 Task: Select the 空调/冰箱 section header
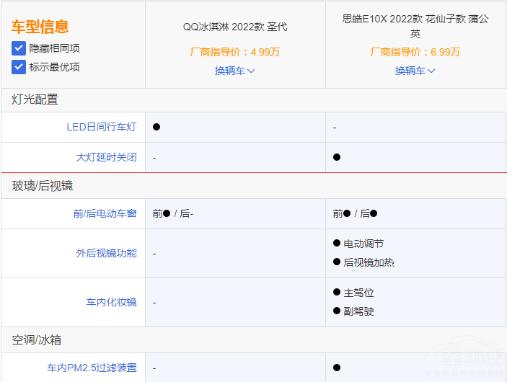click(37, 340)
